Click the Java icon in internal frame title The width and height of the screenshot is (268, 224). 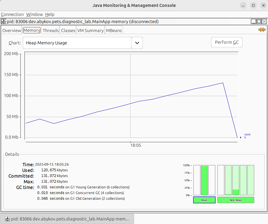pyautogui.click(x=3, y=22)
